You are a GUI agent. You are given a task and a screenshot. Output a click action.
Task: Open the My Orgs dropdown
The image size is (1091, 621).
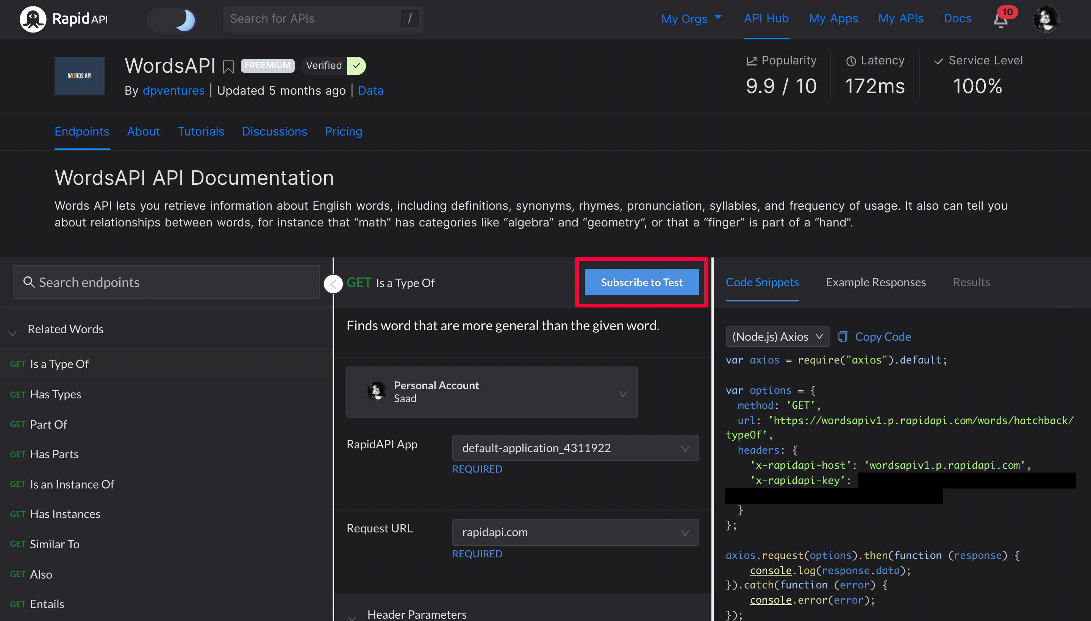point(691,19)
